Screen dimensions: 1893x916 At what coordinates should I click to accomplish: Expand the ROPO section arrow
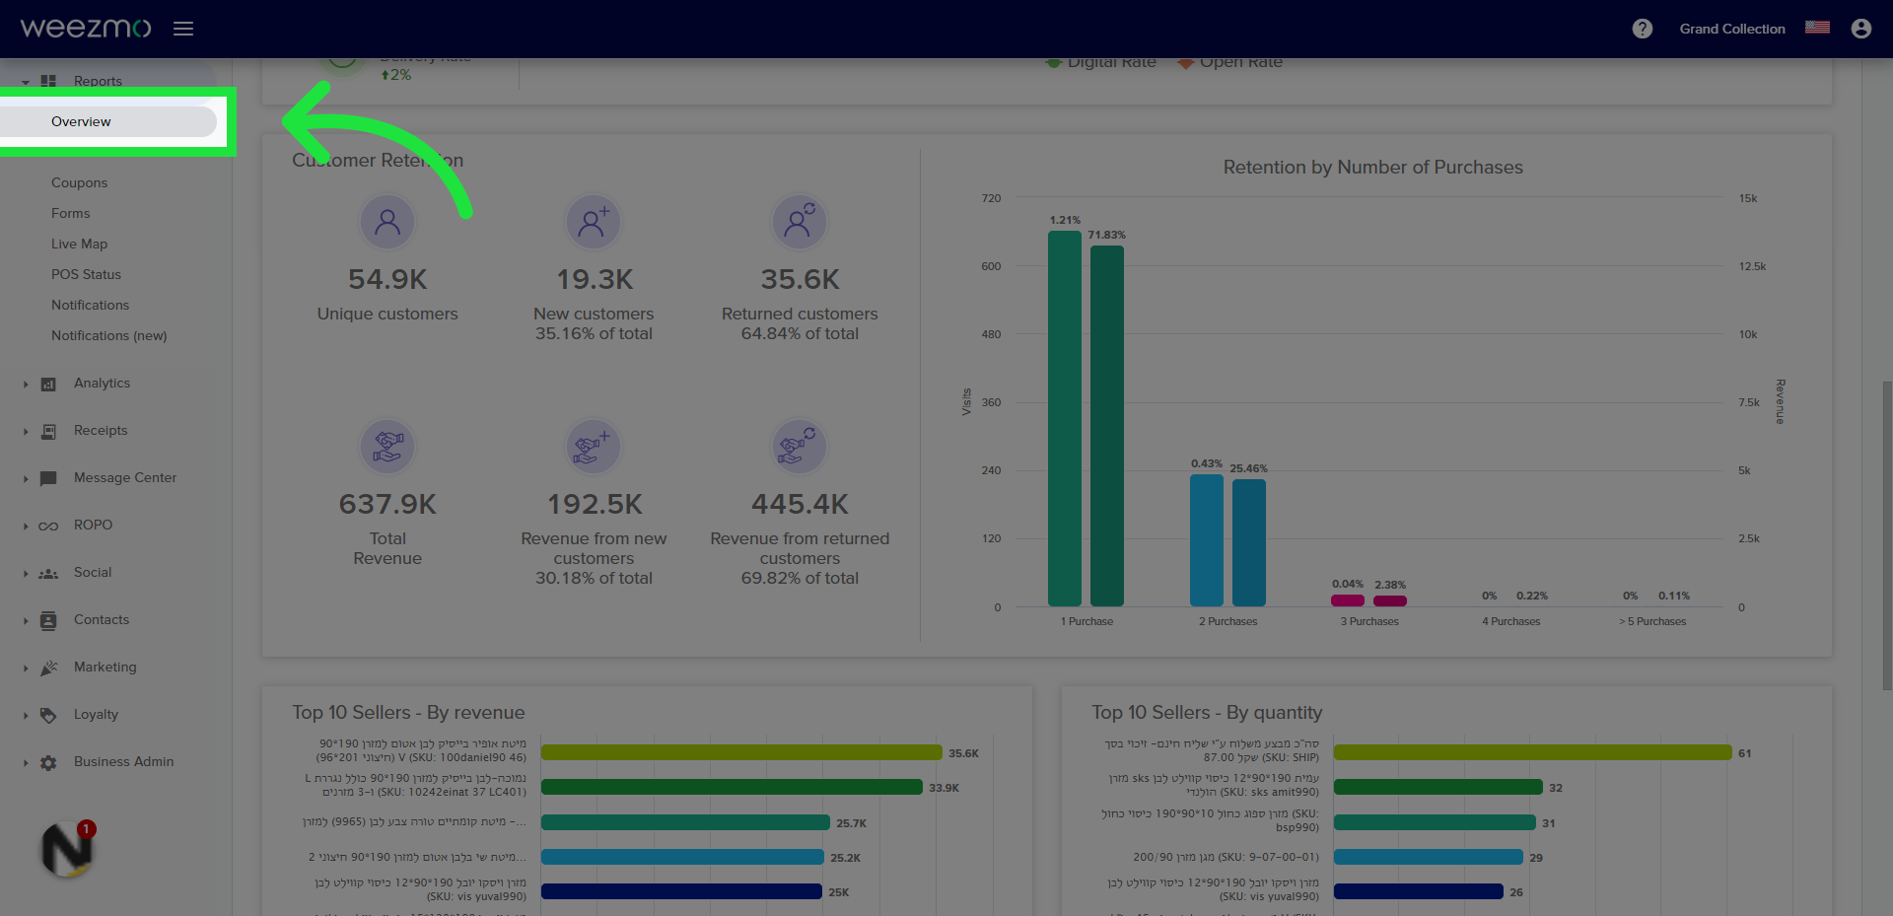26,526
